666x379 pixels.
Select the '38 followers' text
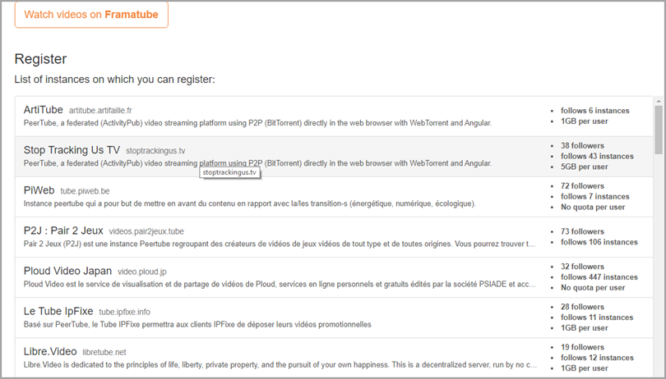pos(582,146)
